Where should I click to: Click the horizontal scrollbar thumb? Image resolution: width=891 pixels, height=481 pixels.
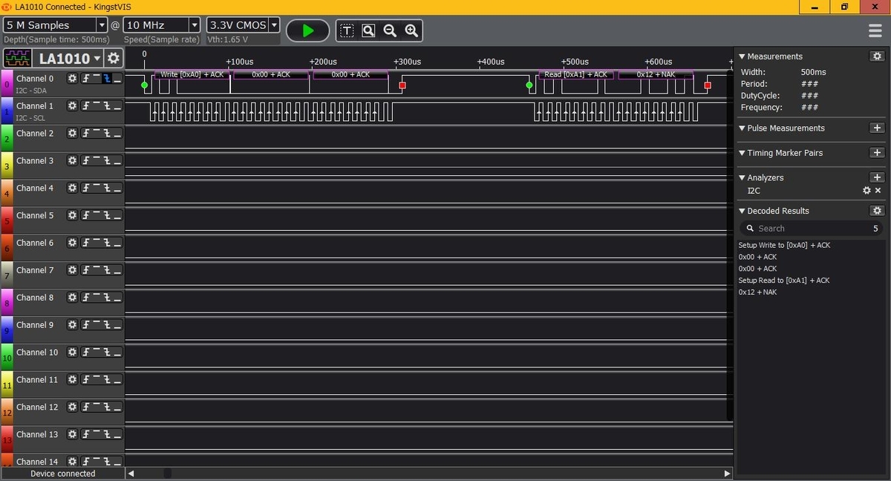(167, 474)
